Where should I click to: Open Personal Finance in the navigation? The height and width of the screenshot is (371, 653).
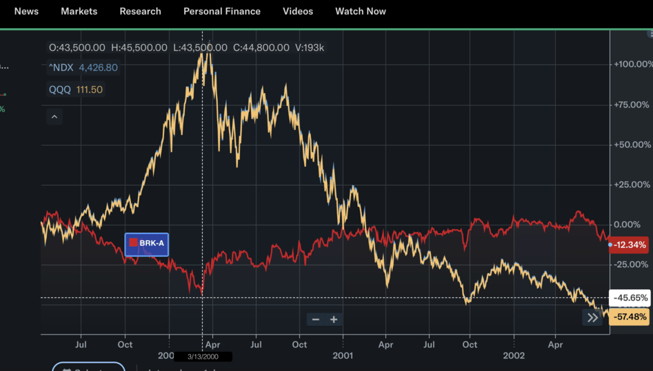[221, 12]
